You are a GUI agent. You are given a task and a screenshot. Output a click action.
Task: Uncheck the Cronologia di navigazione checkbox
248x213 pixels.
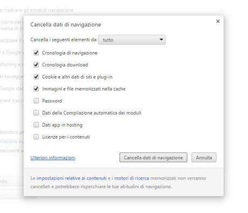tap(36, 53)
